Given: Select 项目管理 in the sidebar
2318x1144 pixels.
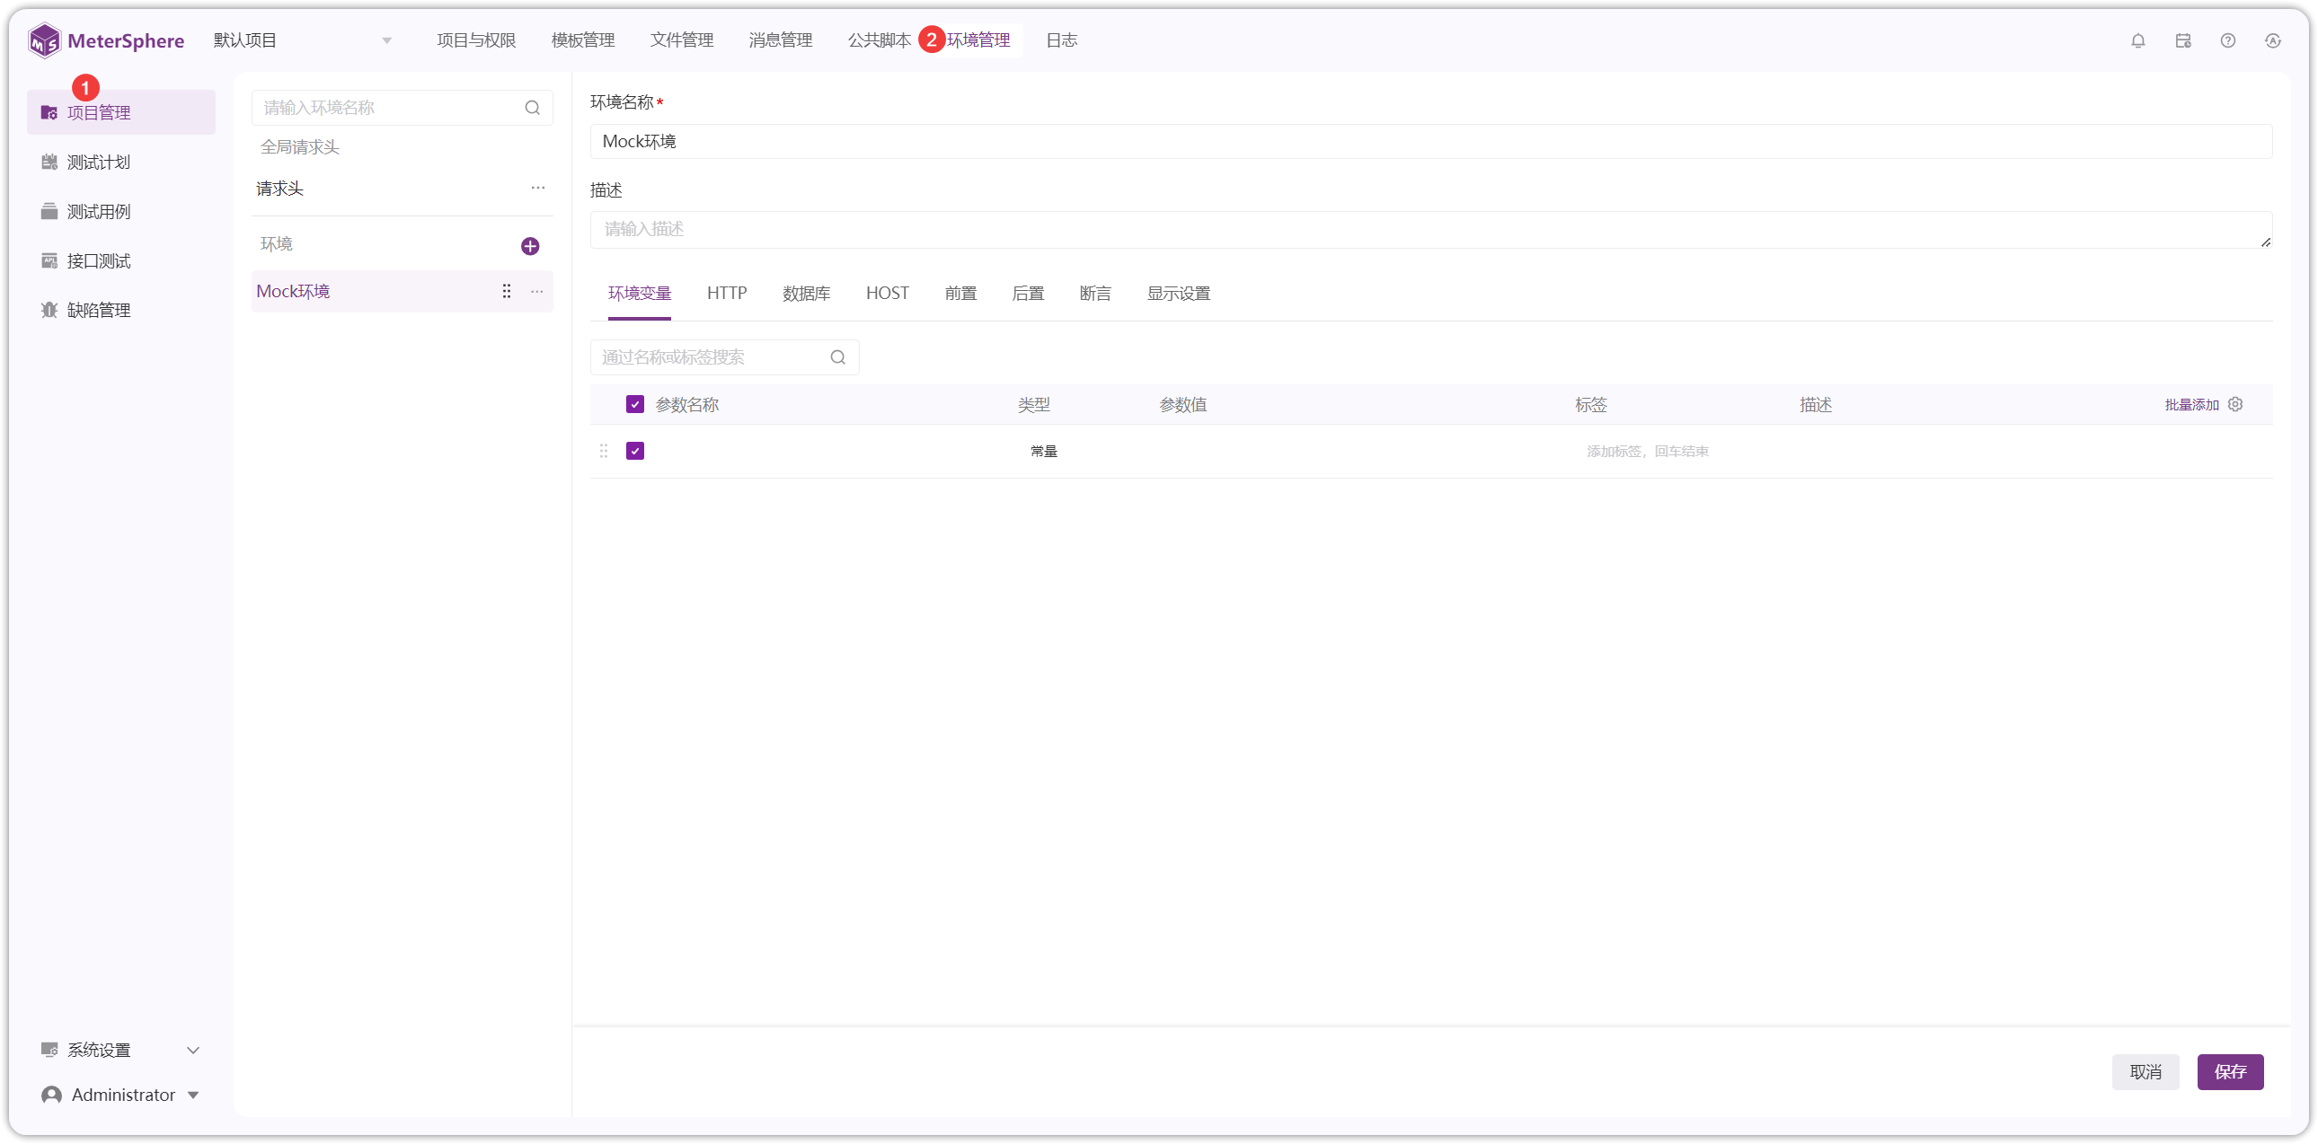Looking at the screenshot, I should click(x=120, y=112).
